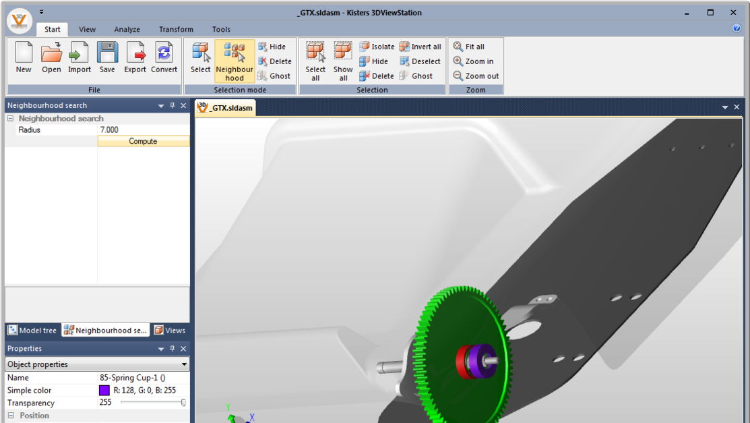The height and width of the screenshot is (423, 750).
Task: Click the Import file icon
Action: 79,57
